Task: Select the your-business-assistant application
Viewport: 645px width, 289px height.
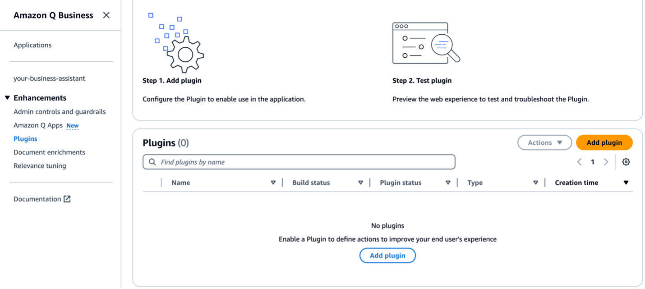Action: 50,78
